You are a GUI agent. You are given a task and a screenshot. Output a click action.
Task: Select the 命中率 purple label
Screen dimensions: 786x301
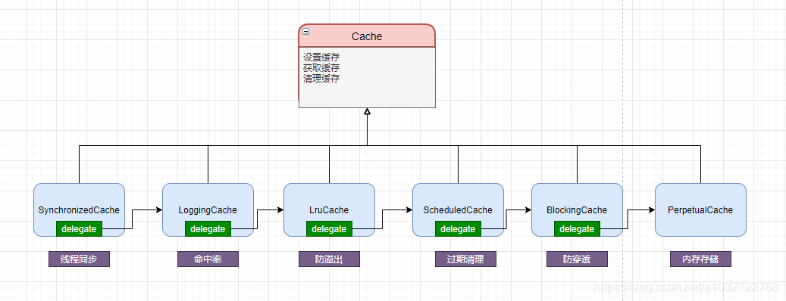208,259
